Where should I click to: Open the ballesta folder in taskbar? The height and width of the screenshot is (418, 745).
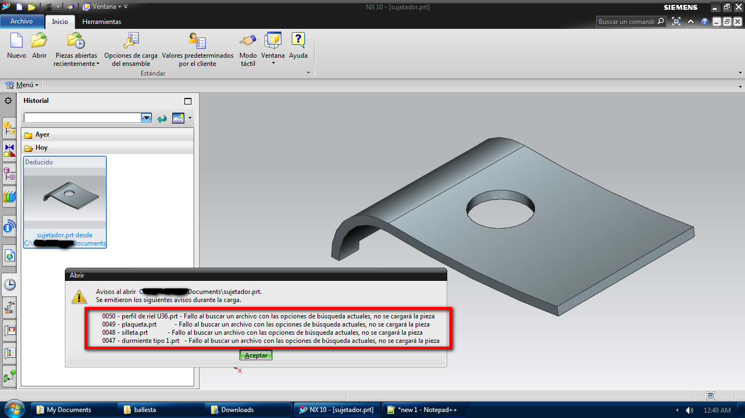162,410
